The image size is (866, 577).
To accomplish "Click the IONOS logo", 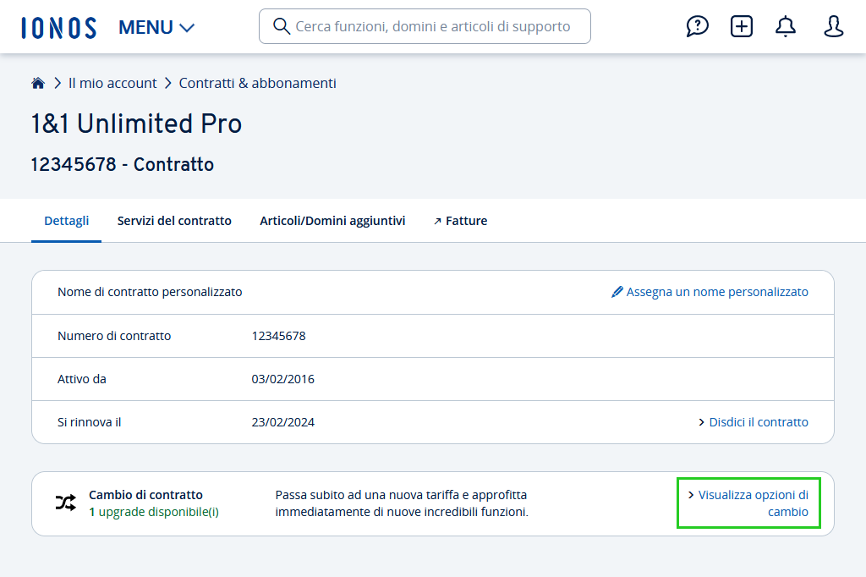I will pyautogui.click(x=58, y=28).
